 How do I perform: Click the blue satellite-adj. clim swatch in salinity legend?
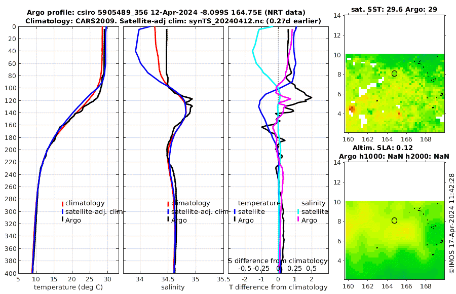tap(168, 211)
